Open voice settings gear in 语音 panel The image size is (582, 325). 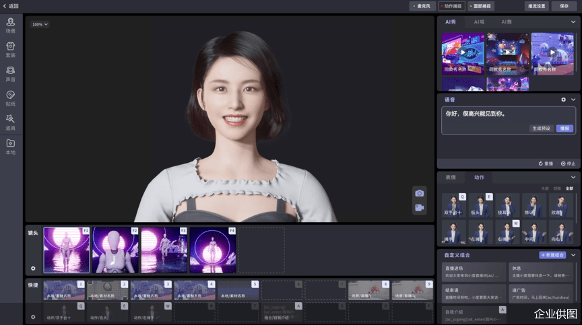564,100
